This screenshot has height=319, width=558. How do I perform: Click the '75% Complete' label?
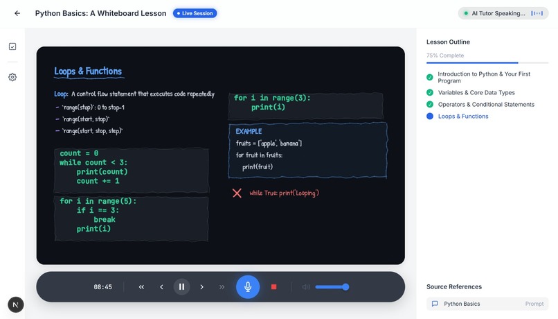[x=445, y=55]
